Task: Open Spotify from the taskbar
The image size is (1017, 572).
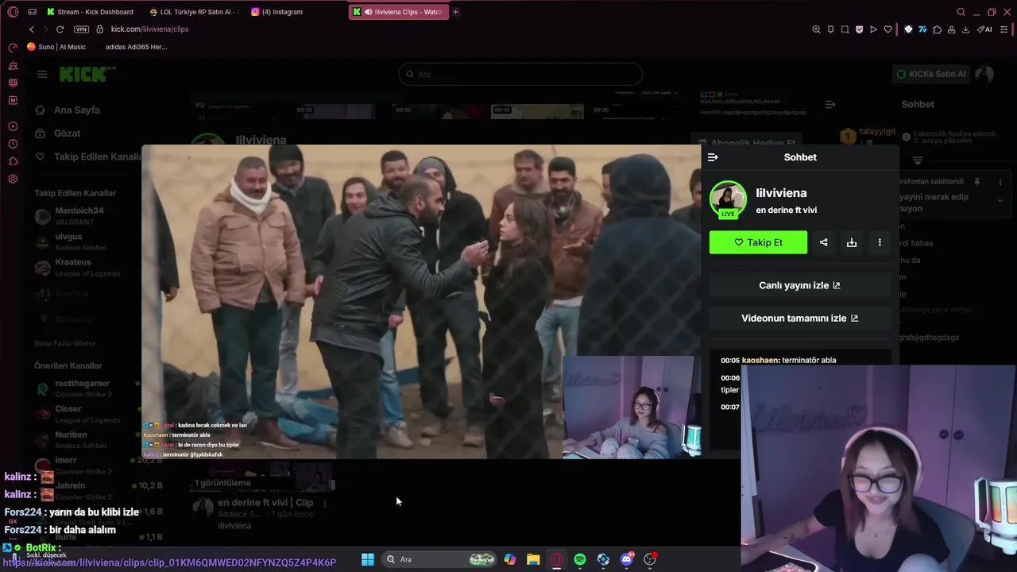Action: coord(580,559)
